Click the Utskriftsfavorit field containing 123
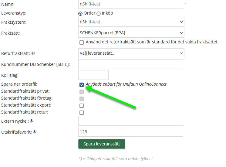The image size is (226, 167). [130, 132]
